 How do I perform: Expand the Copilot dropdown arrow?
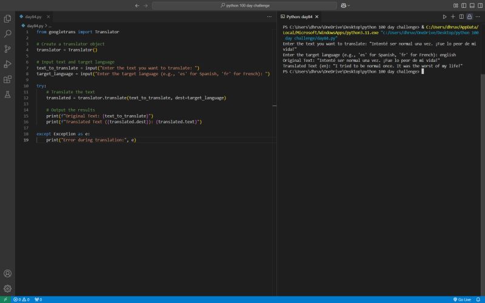pos(349,5)
